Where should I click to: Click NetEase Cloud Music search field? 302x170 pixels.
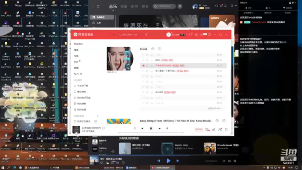130,35
